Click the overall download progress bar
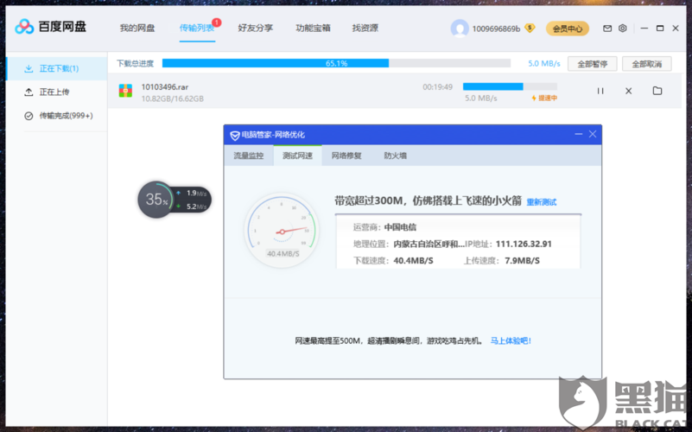 coord(336,63)
